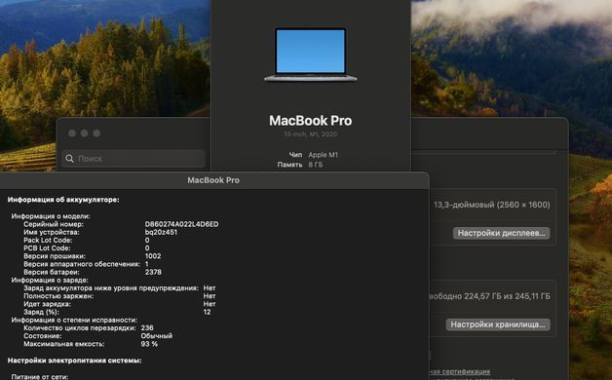Open the сертификация link at bottom
This screenshot has width=612, height=380.
[x=460, y=371]
